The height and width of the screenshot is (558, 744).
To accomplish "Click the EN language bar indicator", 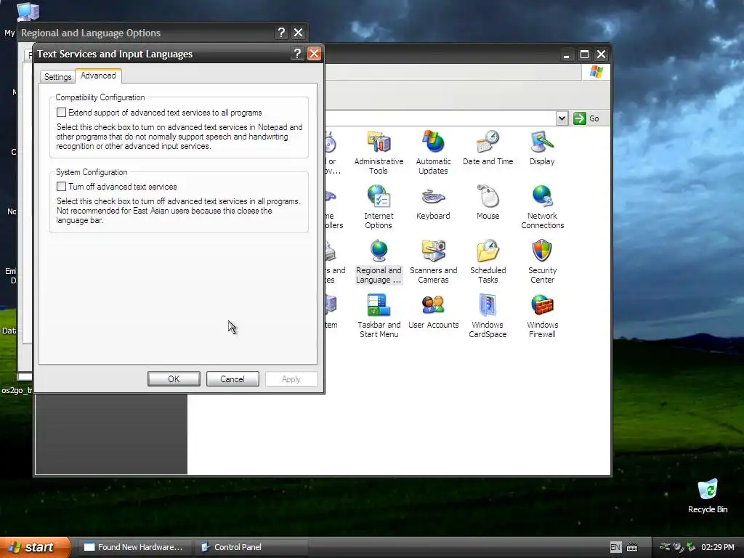I will (615, 547).
